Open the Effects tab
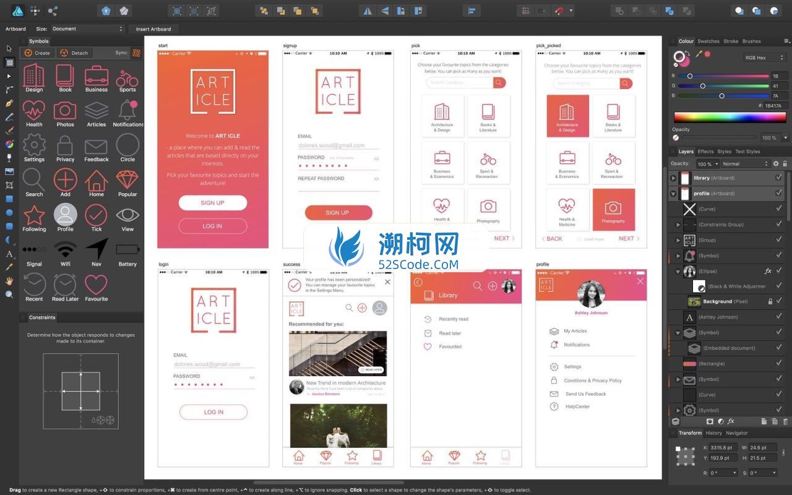The height and width of the screenshot is (495, 792). (x=705, y=152)
